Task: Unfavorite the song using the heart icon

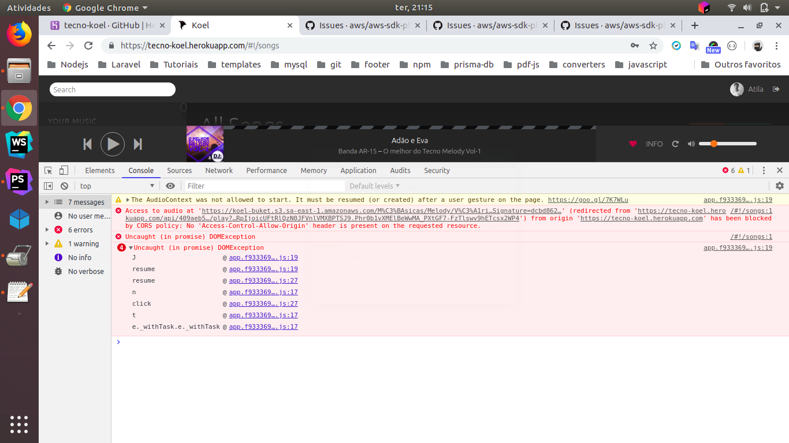Action: tap(633, 144)
